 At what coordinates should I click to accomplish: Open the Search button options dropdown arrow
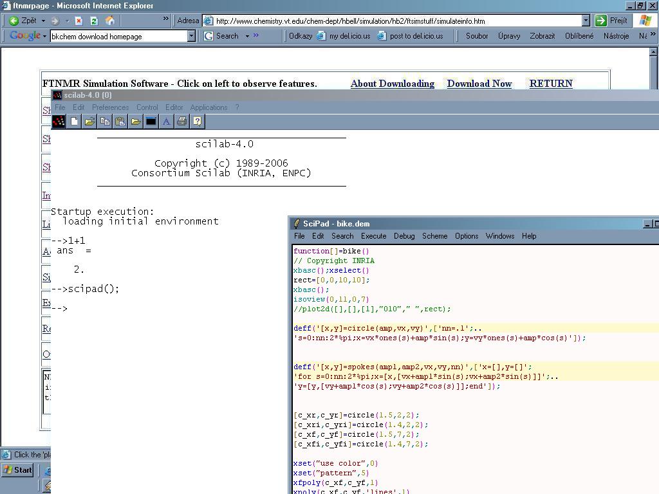(247, 36)
